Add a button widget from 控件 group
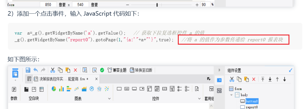This screenshot has width=304, height=109. point(134,89)
